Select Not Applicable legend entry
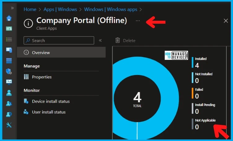Image resolution: width=233 pixels, height=141 pixels. point(204,124)
